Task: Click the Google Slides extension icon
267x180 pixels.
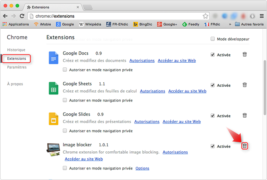Action: pyautogui.click(x=53, y=119)
